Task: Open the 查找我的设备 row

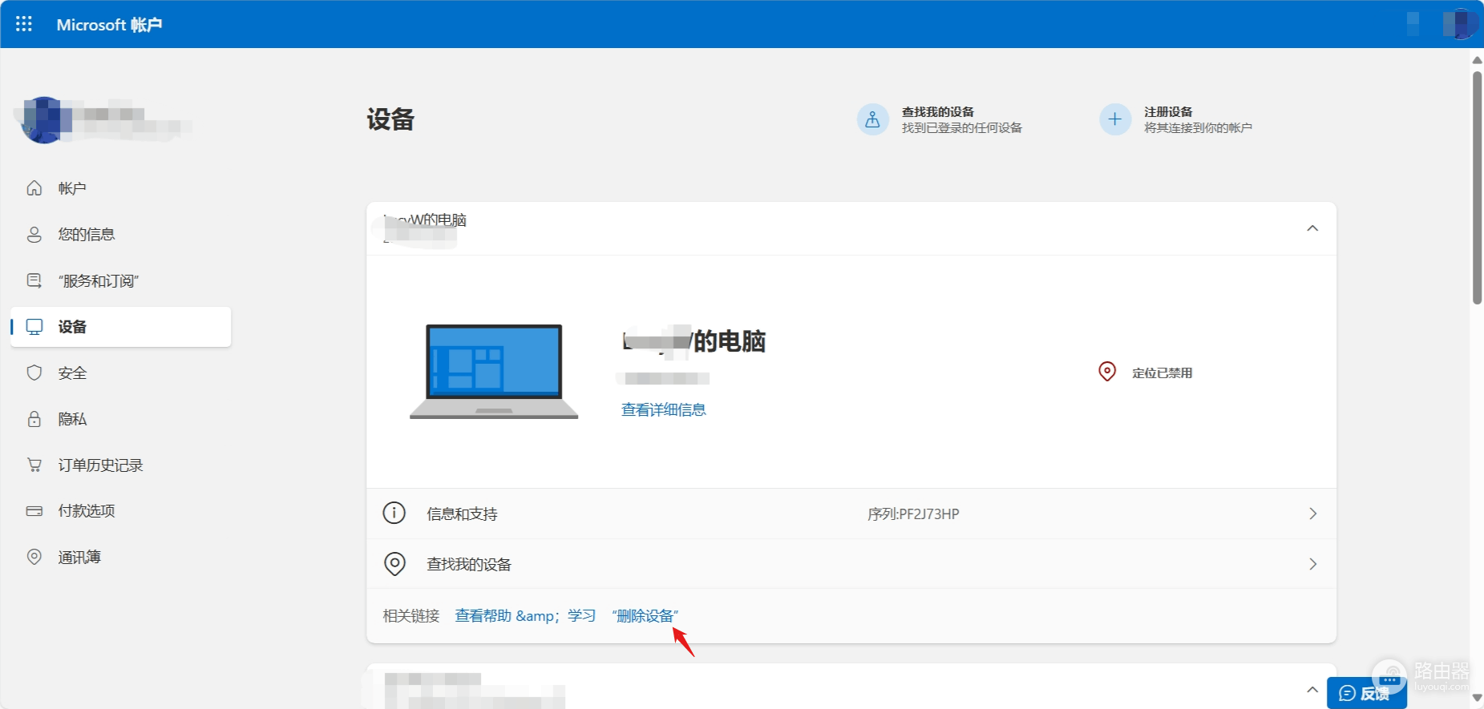Action: click(851, 564)
